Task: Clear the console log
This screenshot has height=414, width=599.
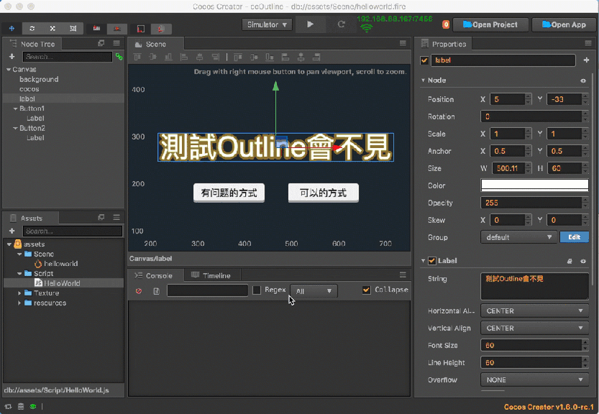Action: 139,291
